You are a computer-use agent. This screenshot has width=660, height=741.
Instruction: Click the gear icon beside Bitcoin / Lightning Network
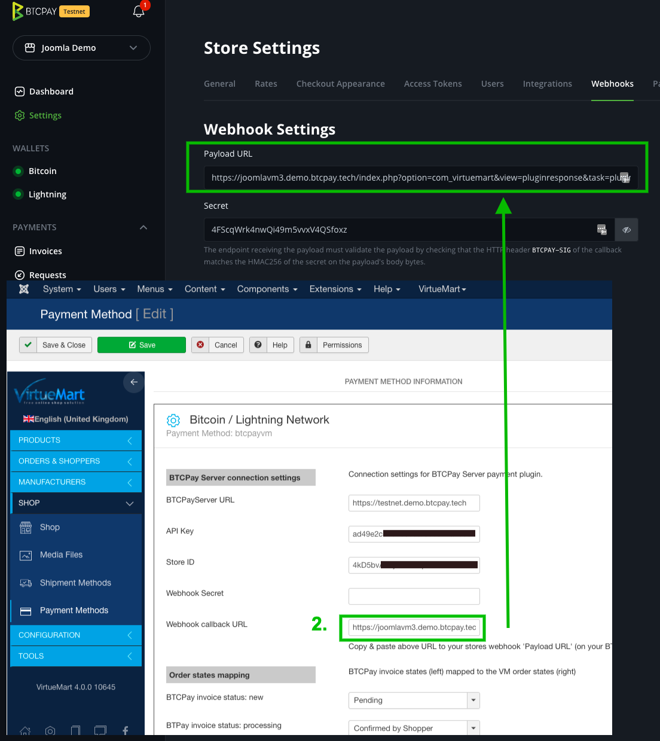click(173, 420)
